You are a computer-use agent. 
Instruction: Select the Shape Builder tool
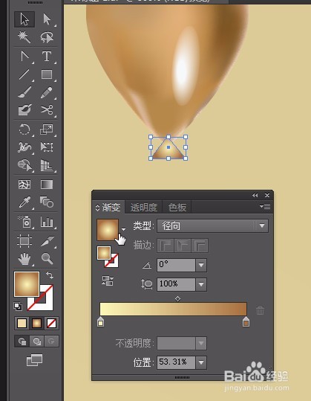click(x=24, y=165)
